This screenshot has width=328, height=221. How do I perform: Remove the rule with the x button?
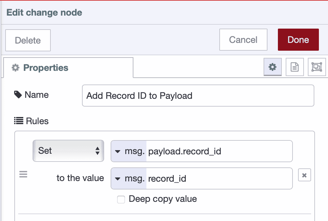pos(304,175)
